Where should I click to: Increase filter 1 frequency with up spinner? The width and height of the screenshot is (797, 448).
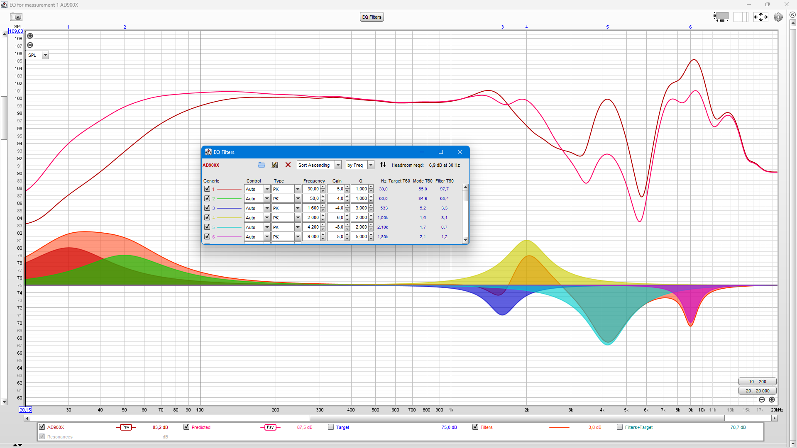coord(323,187)
